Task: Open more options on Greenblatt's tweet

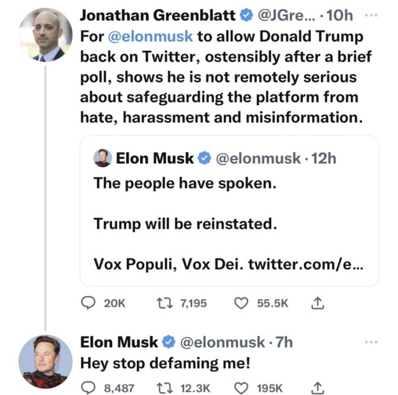Action: (x=371, y=14)
